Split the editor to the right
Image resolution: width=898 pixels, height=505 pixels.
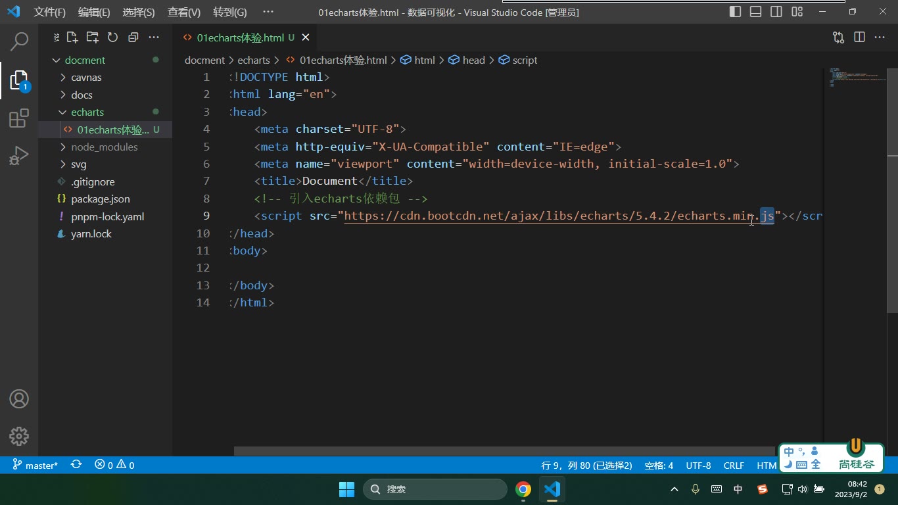tap(859, 37)
